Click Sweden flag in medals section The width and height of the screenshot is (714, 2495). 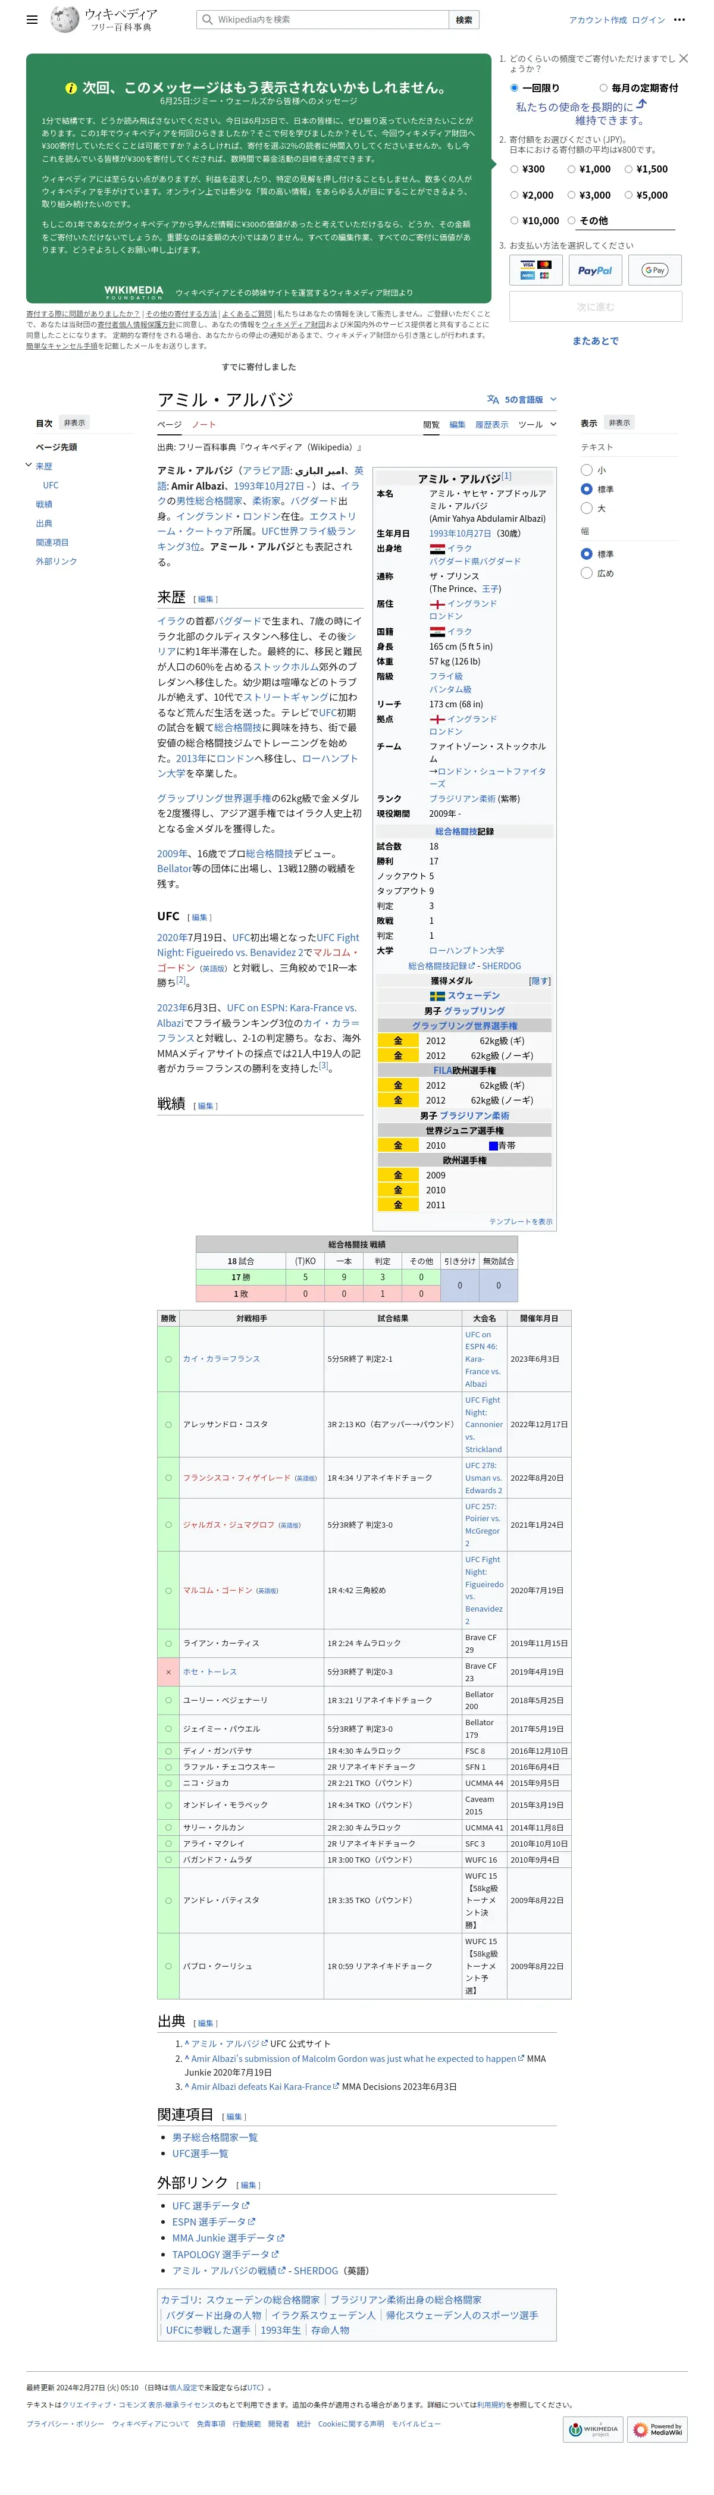437,996
